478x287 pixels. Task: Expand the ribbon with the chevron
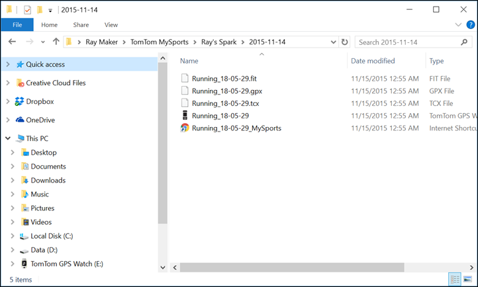[x=458, y=24]
